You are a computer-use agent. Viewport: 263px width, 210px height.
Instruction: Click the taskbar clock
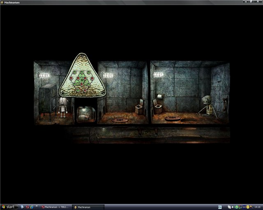click(258, 207)
